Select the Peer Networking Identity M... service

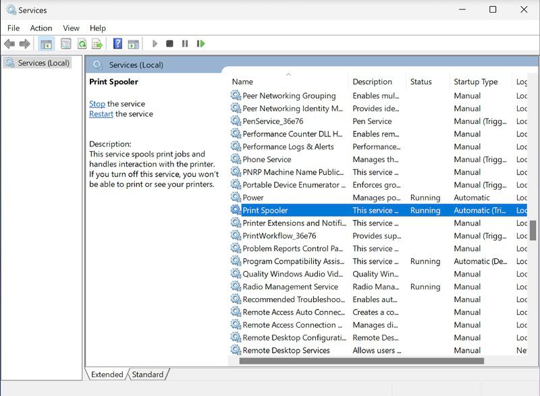coord(293,109)
